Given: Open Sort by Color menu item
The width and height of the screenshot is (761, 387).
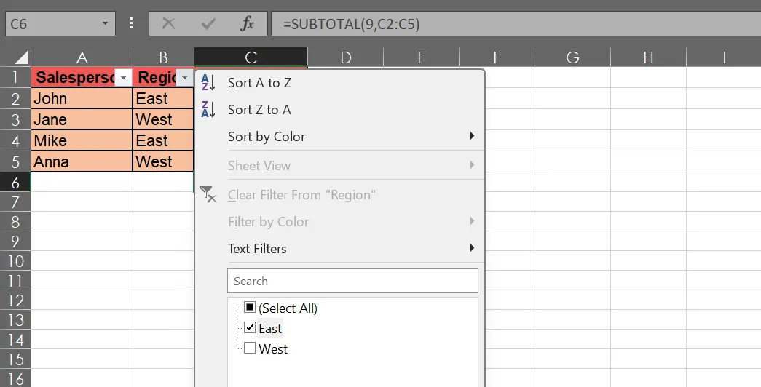Looking at the screenshot, I should point(340,136).
